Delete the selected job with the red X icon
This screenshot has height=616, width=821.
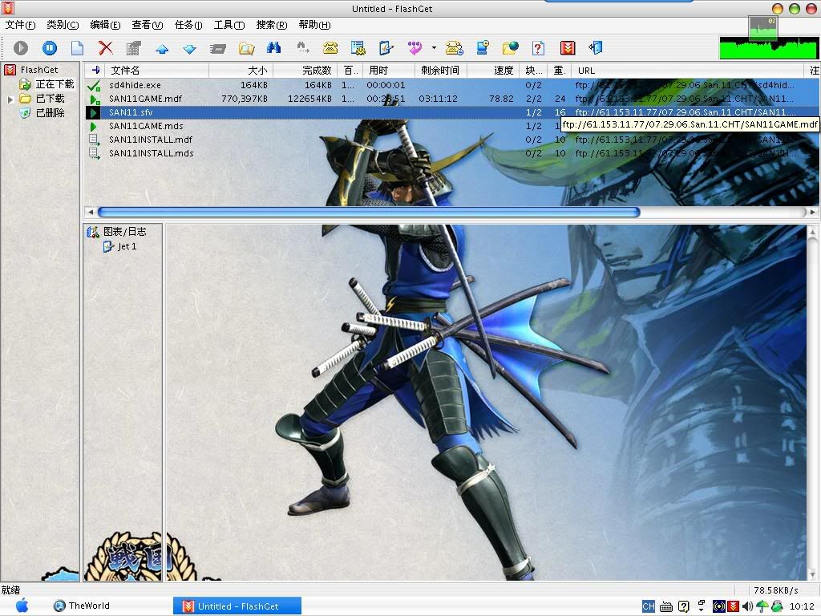pyautogui.click(x=106, y=48)
